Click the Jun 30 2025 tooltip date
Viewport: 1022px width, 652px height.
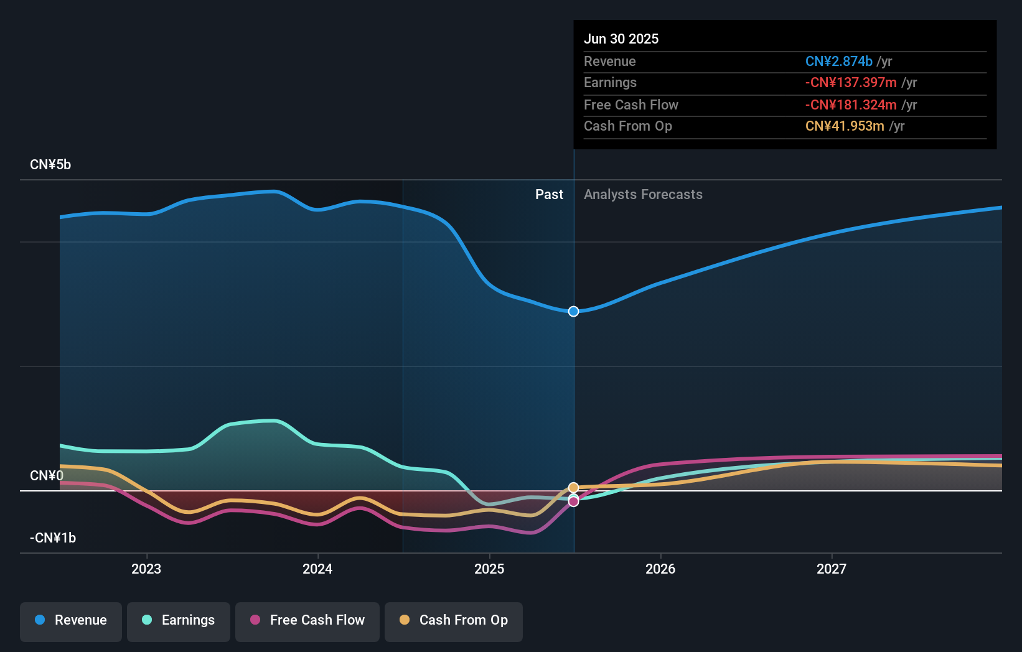pos(621,39)
